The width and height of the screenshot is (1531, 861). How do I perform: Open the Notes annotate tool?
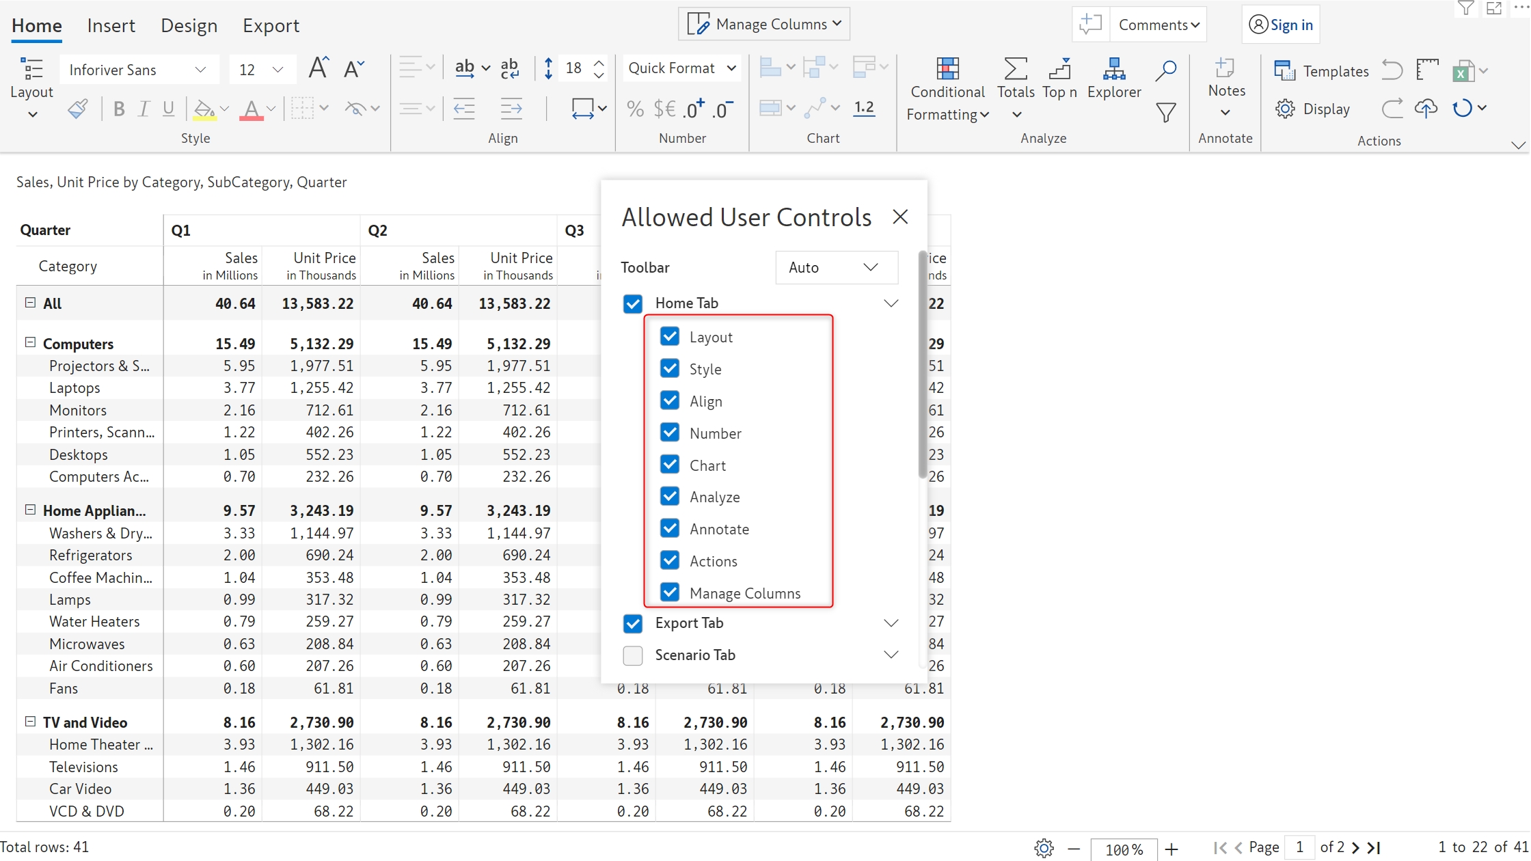tap(1225, 78)
